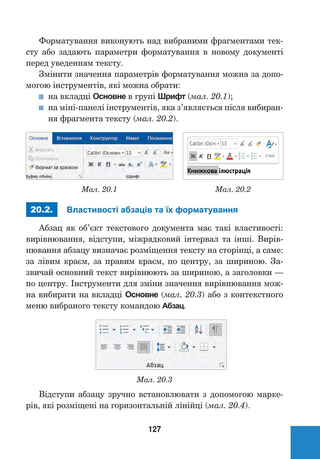Expand bullet library arrow in Абзац group
Image resolution: width=320 pixels, height=459 pixels.
[x=114, y=330]
